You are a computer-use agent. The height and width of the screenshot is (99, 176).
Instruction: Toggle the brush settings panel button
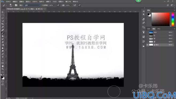(16, 5)
